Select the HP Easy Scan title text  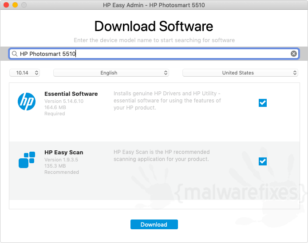coord(63,153)
